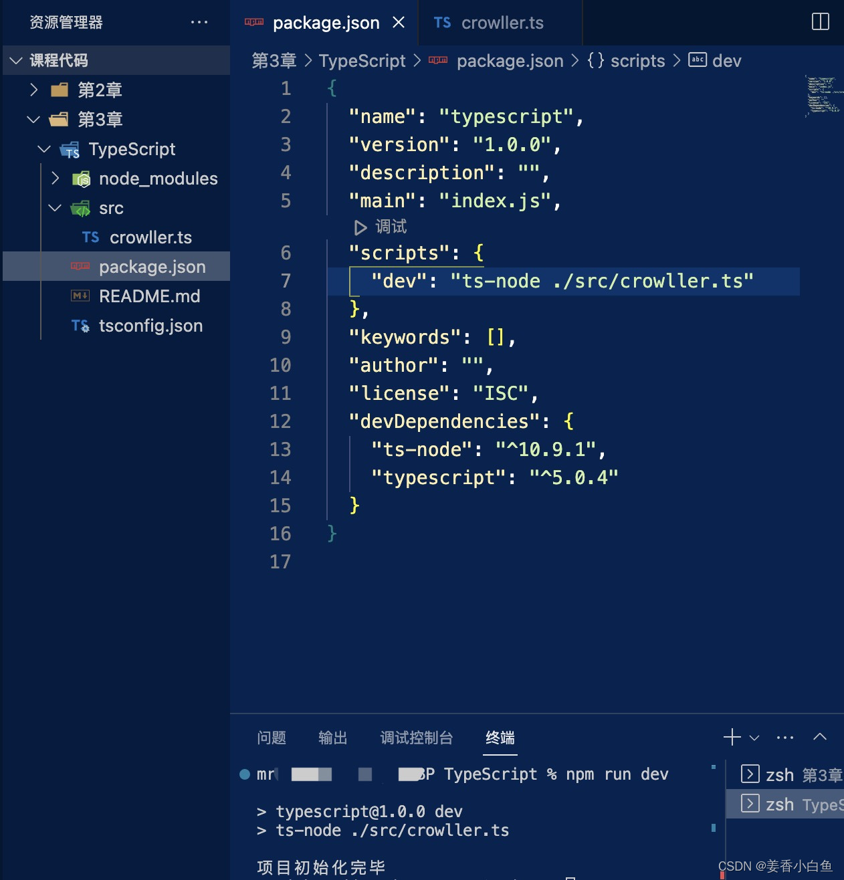The width and height of the screenshot is (844, 880).
Task: Click the markdown icon beside README.md
Action: pyautogui.click(x=80, y=296)
